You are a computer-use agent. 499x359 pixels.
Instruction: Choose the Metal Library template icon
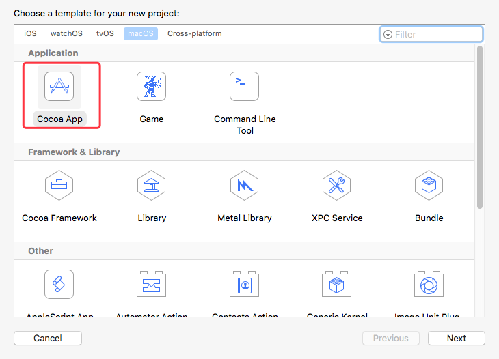tap(244, 186)
